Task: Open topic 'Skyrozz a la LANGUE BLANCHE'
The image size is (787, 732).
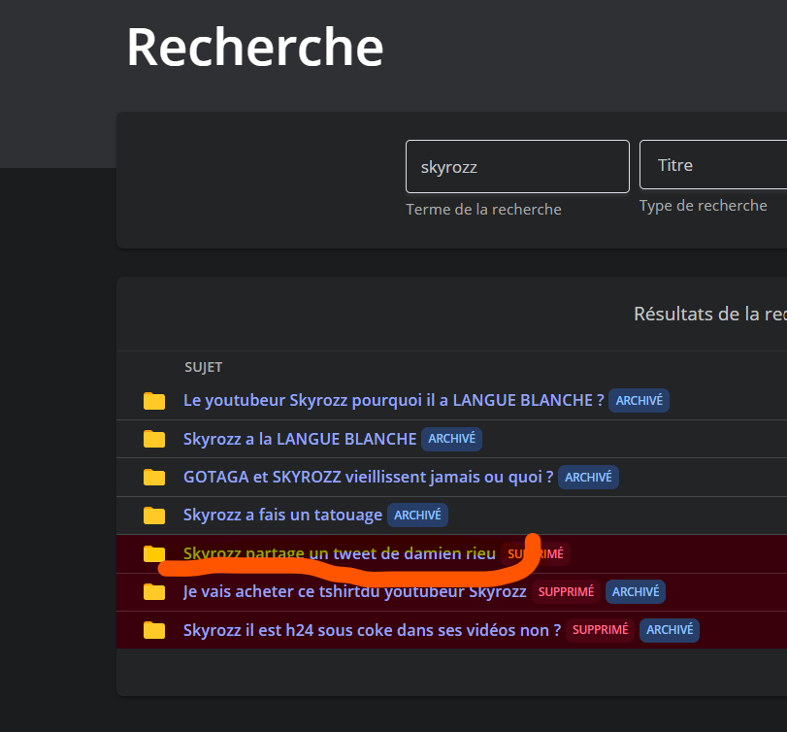Action: click(300, 439)
